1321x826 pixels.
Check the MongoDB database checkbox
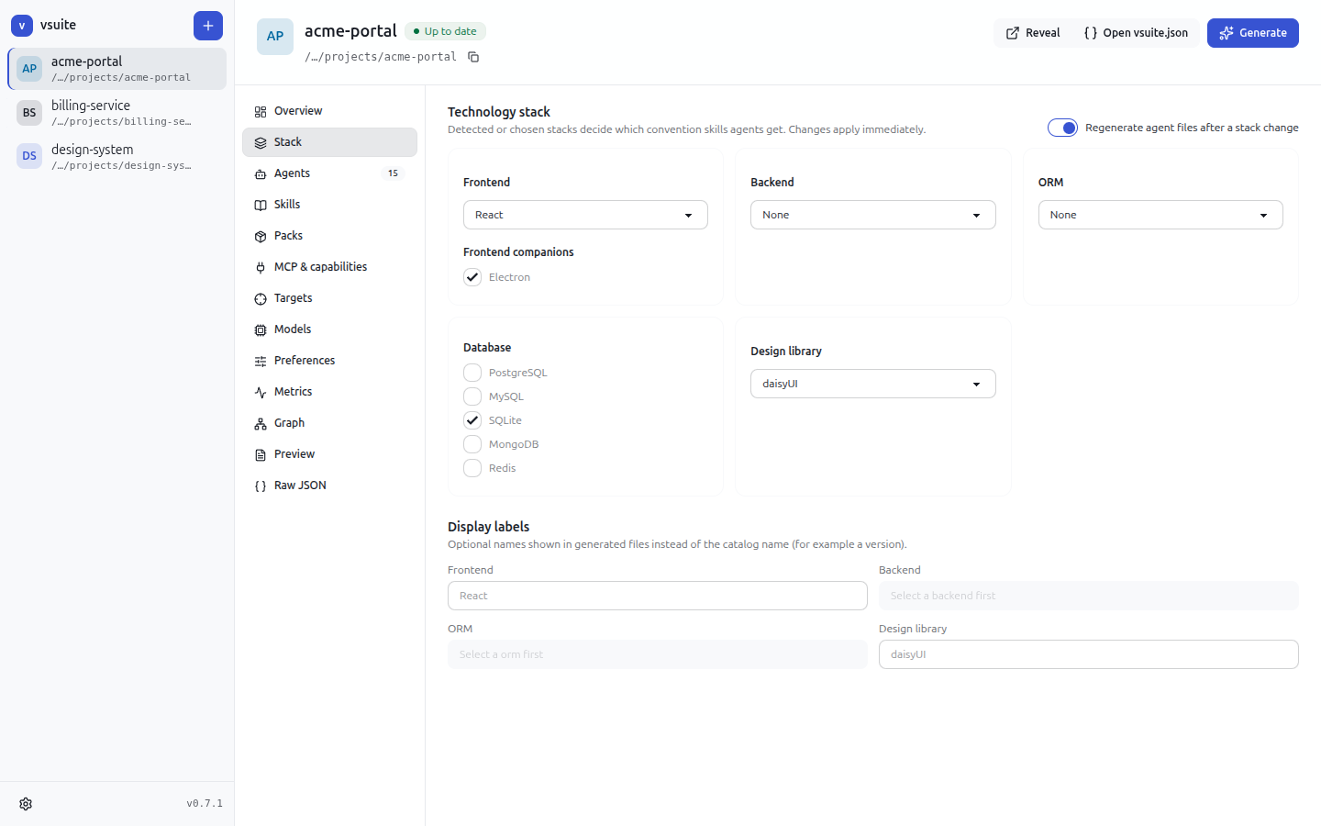(x=472, y=444)
